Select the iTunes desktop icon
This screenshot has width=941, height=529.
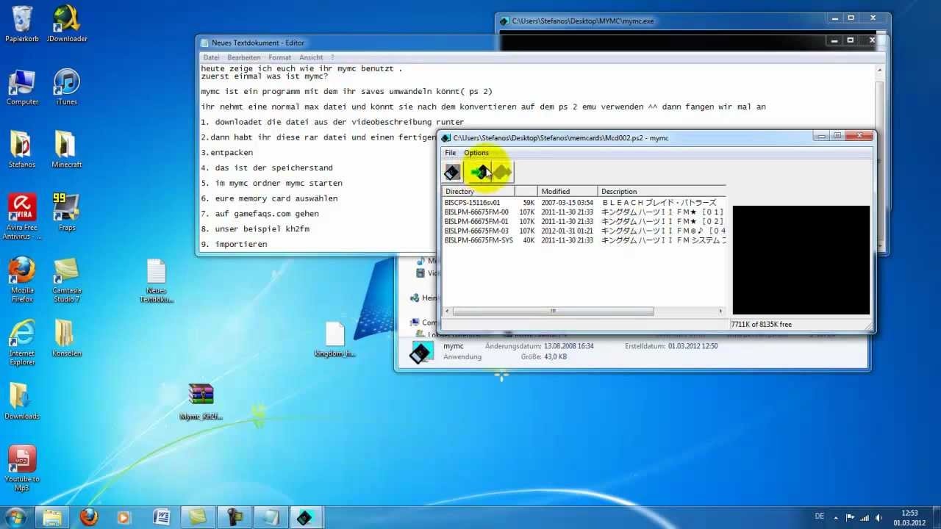pos(67,87)
